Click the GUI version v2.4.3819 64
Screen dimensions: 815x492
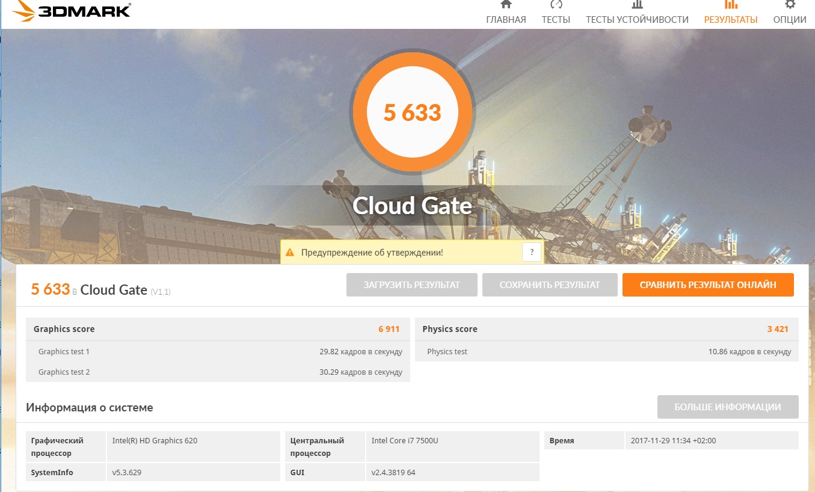point(393,473)
